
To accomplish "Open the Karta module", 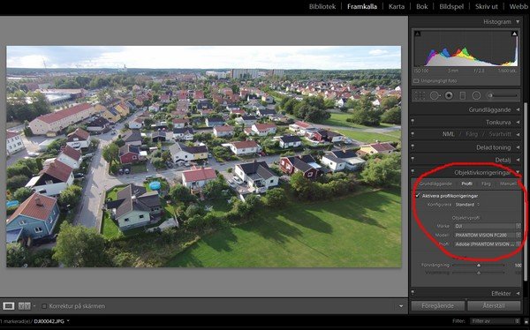I will [x=397, y=6].
